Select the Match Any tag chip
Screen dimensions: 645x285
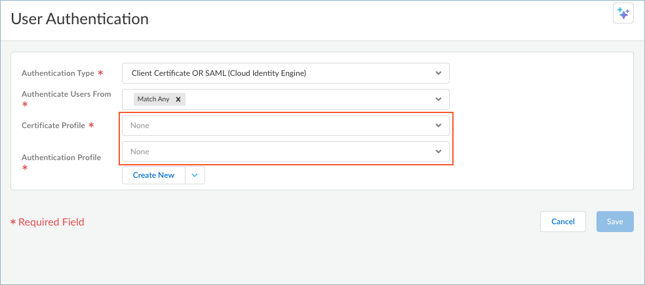(152, 99)
